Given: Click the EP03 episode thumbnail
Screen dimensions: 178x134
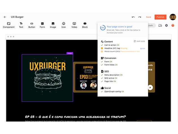Looking at the screenshot, I should click(86, 77).
